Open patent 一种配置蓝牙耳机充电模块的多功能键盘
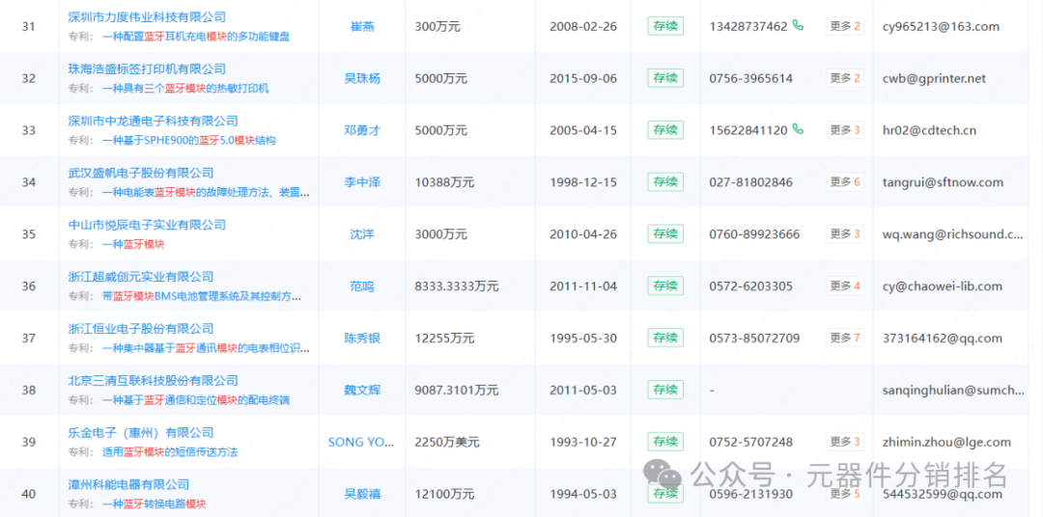The height and width of the screenshot is (517, 1043). coord(196,37)
